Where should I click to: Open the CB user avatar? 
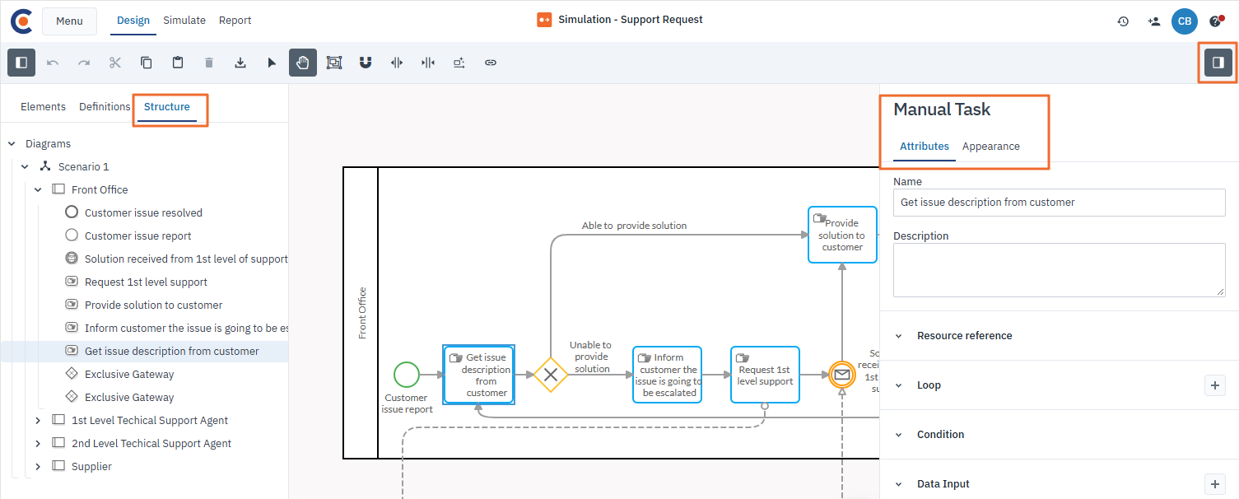coord(1185,21)
